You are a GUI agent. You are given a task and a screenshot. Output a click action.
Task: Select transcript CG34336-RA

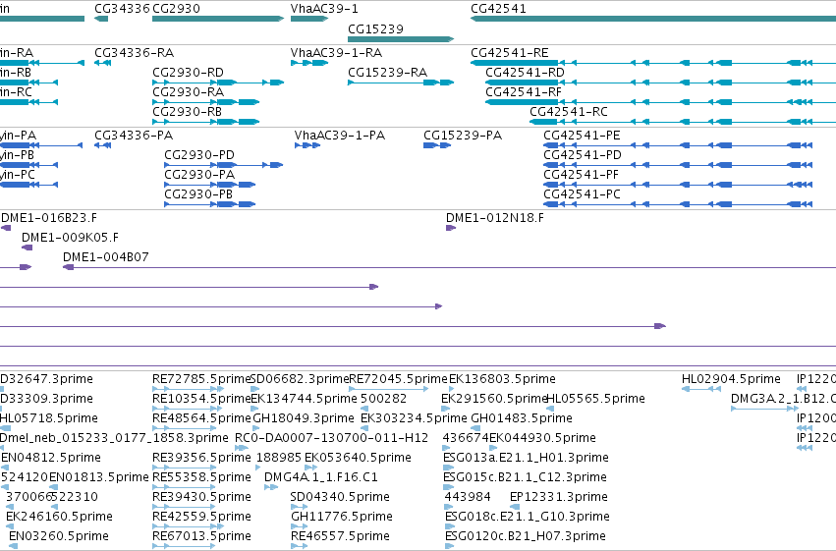point(134,53)
